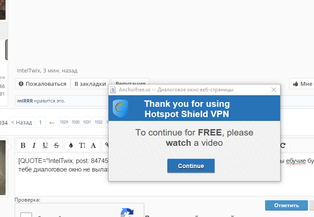The width and height of the screenshot is (314, 217).
Task: Click the Continue button in the VPN dialog
Action: pyautogui.click(x=191, y=166)
